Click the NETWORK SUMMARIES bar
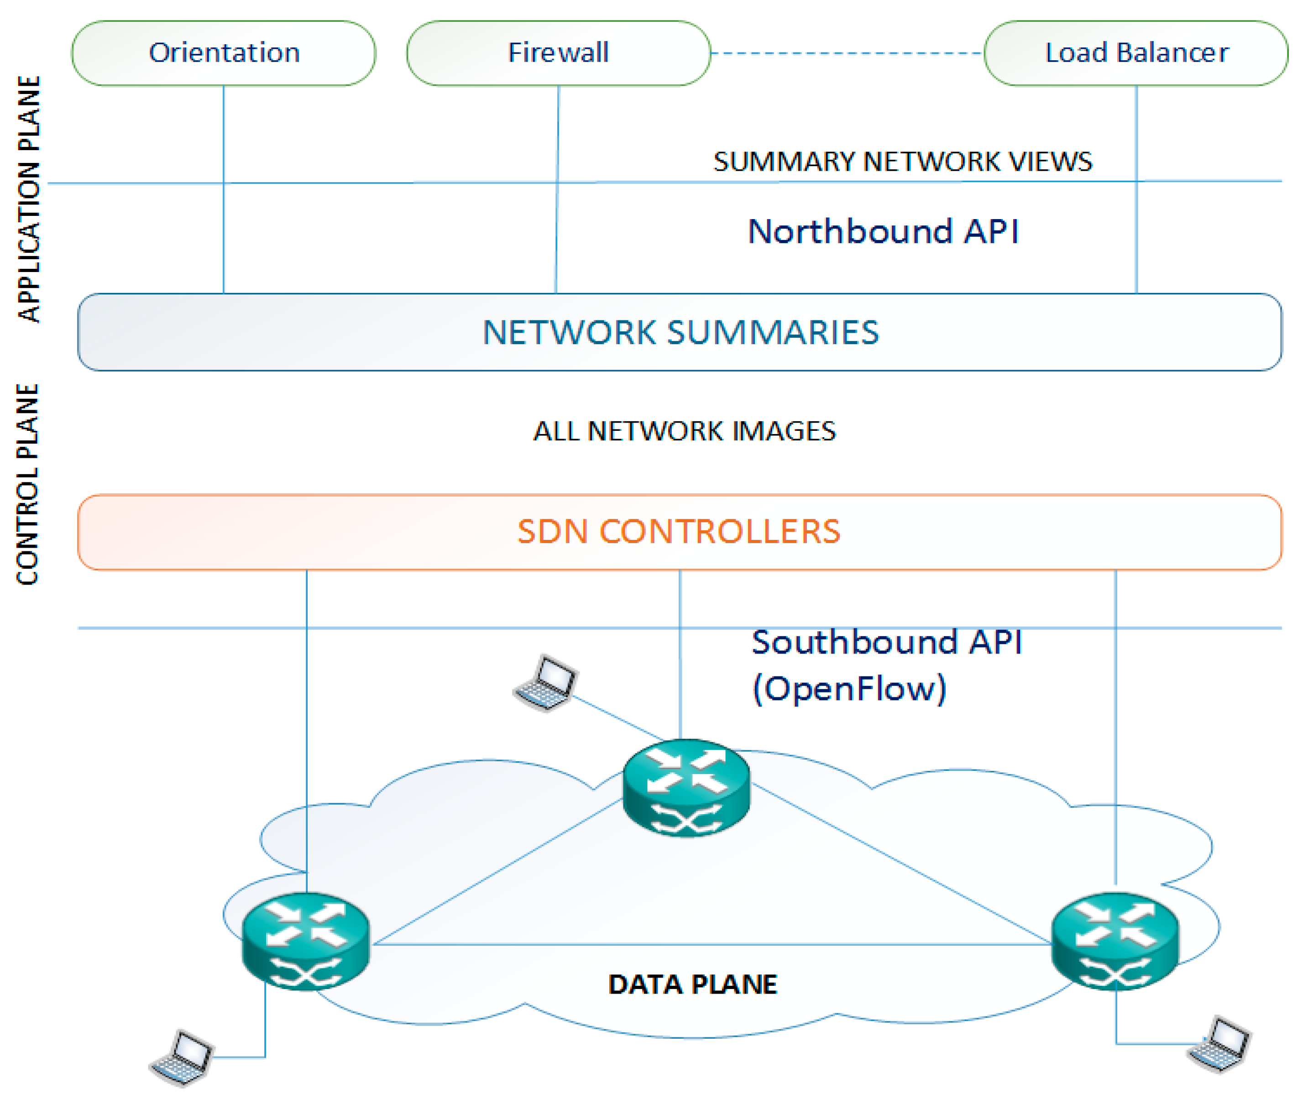 (x=680, y=332)
